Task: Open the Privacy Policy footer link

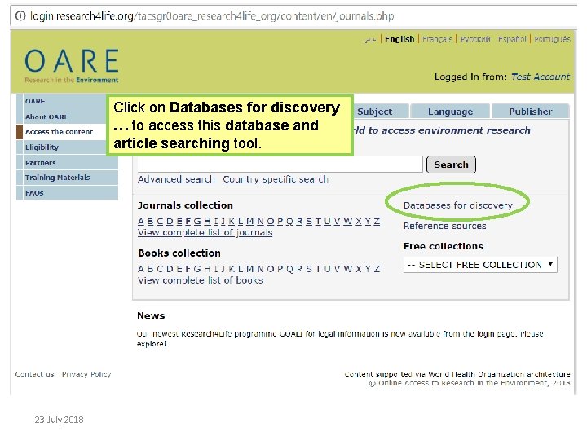Action: pyautogui.click(x=86, y=374)
